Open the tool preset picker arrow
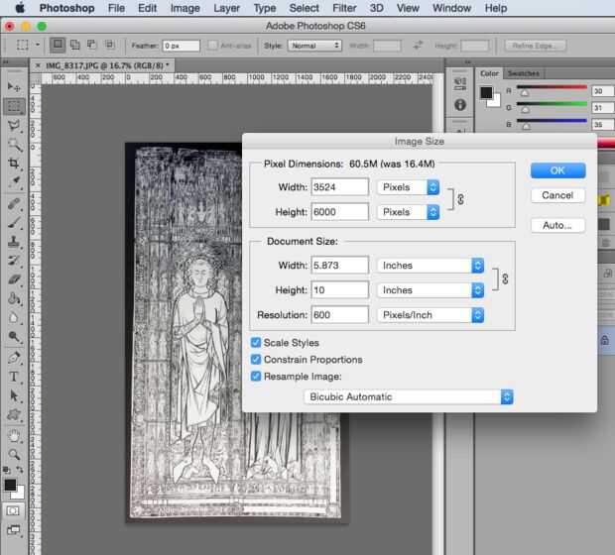This screenshot has height=555, width=615. (x=38, y=45)
